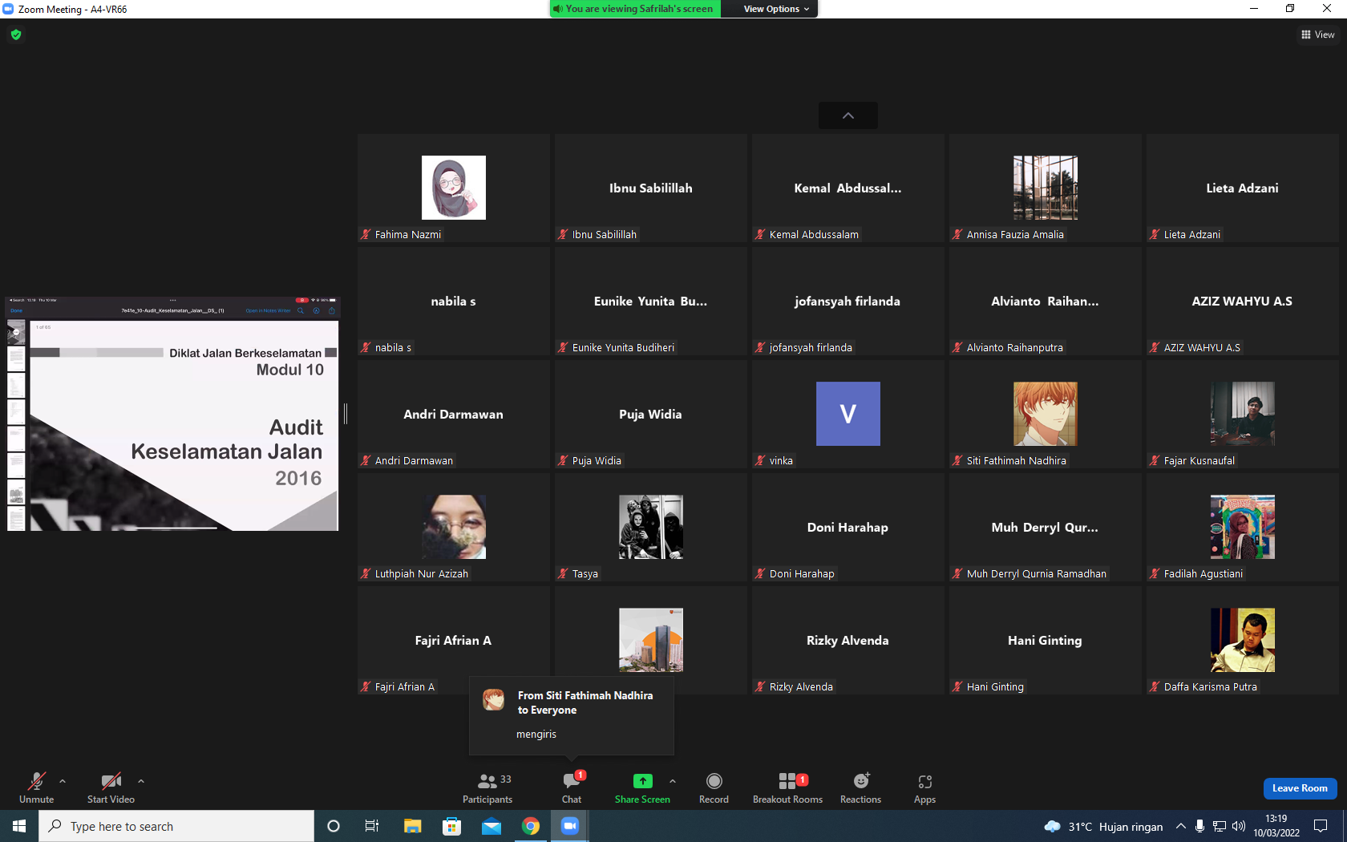Open the Chat panel

point(572,787)
